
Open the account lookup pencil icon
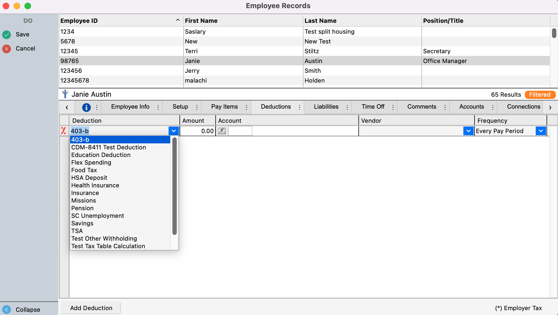coord(222,131)
